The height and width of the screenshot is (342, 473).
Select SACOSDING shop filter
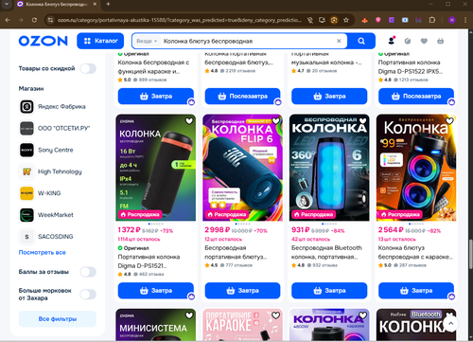pos(46,237)
